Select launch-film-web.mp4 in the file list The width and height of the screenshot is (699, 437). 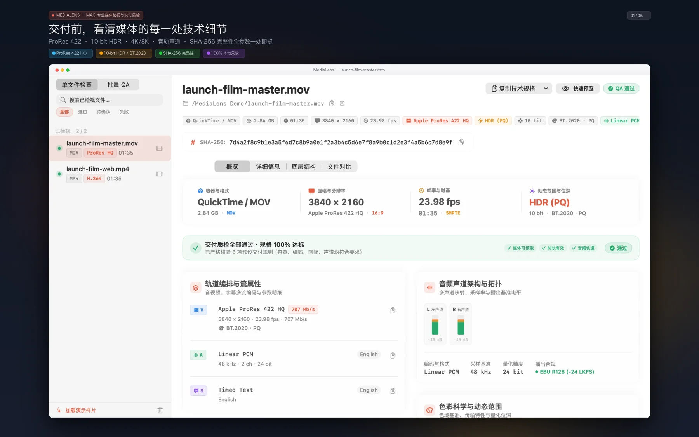coord(110,174)
